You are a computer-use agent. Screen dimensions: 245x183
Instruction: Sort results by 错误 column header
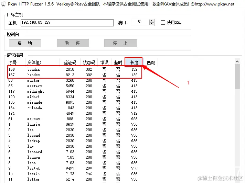(104, 62)
